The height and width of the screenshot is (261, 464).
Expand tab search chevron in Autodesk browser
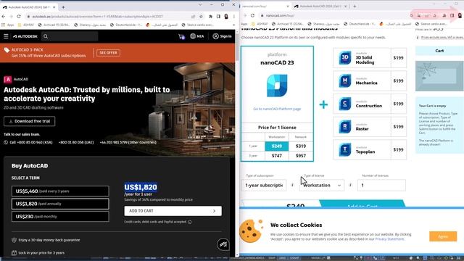[x=200, y=5]
